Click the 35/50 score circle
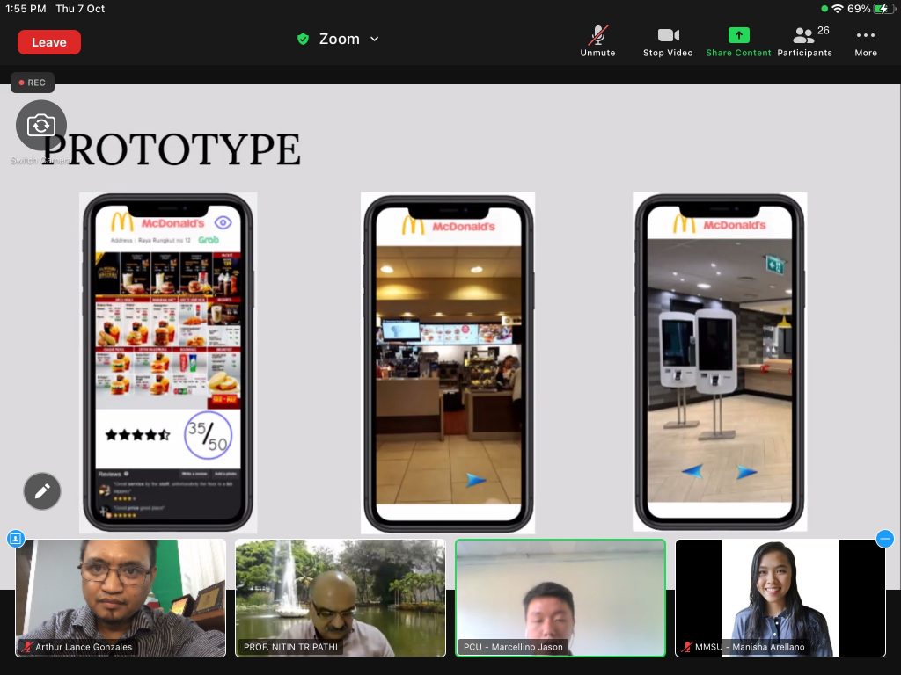 point(208,435)
